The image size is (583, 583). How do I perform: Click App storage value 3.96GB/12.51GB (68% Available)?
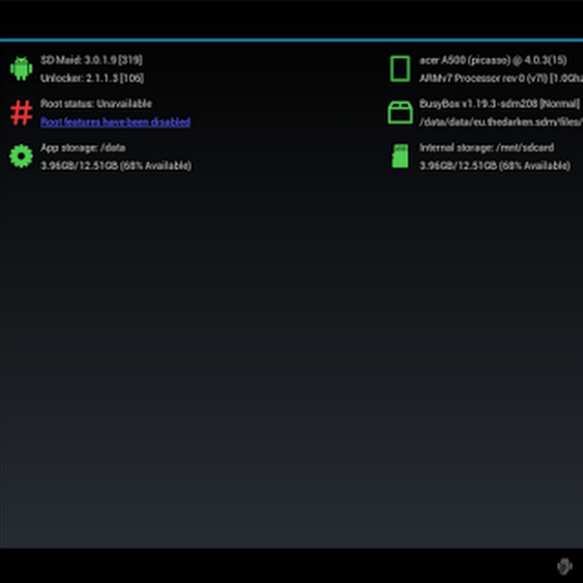point(116,166)
